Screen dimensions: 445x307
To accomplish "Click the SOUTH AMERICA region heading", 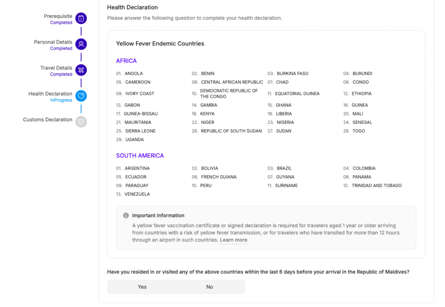I will (x=140, y=156).
